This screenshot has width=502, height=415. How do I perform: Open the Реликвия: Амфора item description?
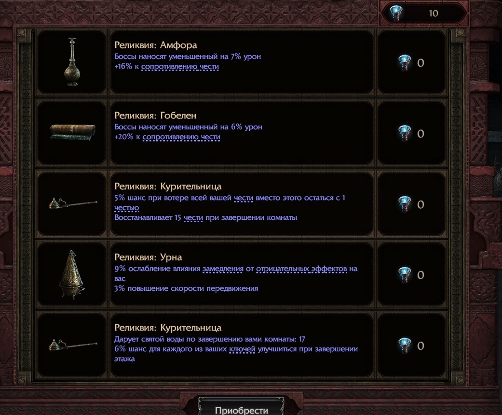[x=242, y=62]
